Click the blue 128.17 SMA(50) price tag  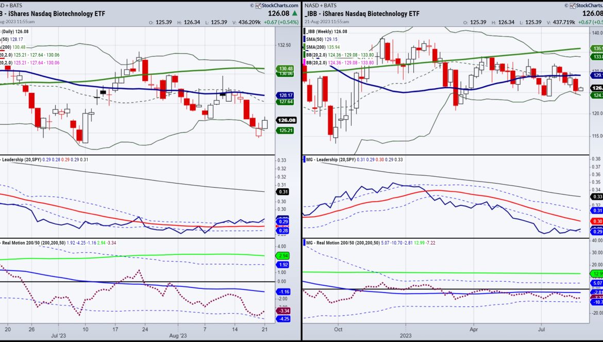tap(284, 95)
